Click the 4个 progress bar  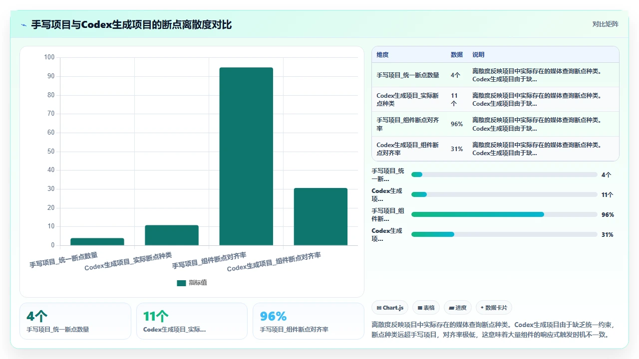504,175
